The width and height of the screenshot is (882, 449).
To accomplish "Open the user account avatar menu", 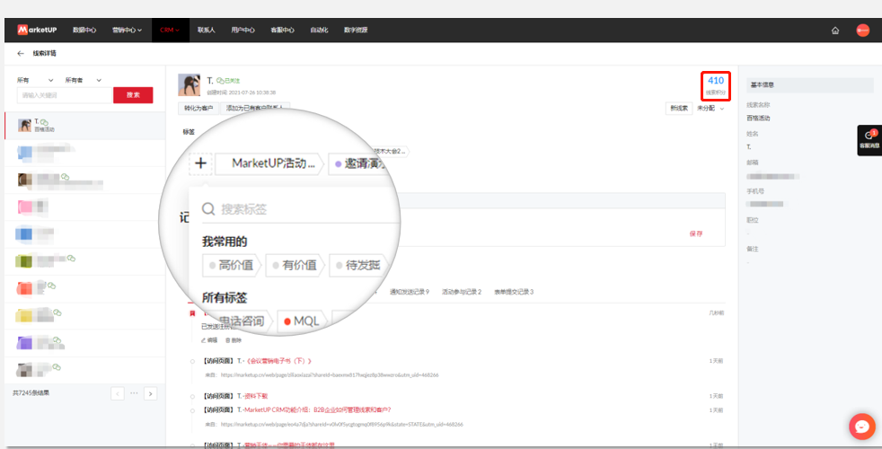I will [862, 31].
